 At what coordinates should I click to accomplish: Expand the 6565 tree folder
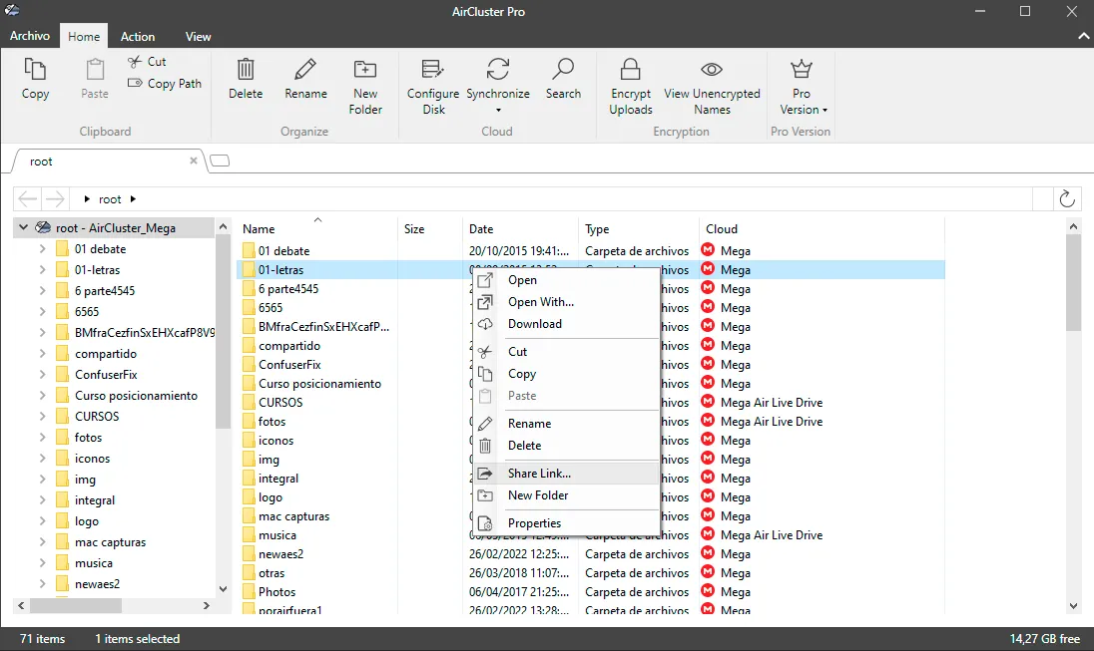pos(42,312)
